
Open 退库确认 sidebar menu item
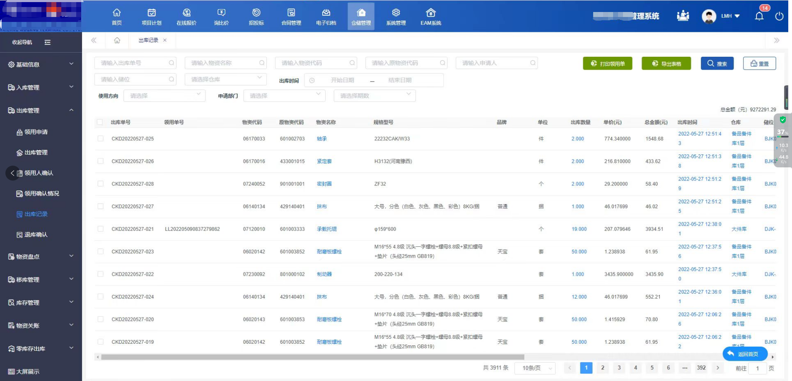pyautogui.click(x=32, y=235)
